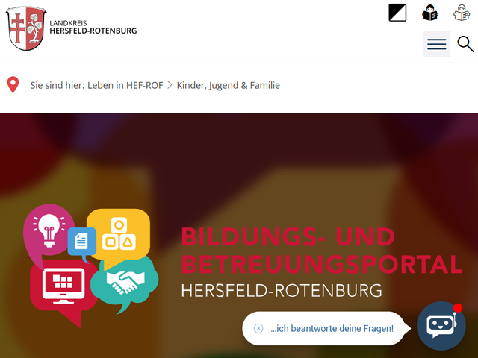Open the outlined reading-person icon
The height and width of the screenshot is (358, 478).
pyautogui.click(x=462, y=13)
